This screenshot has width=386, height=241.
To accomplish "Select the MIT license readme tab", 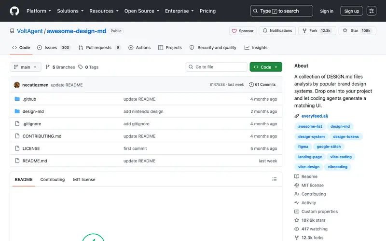I will pyautogui.click(x=84, y=179).
